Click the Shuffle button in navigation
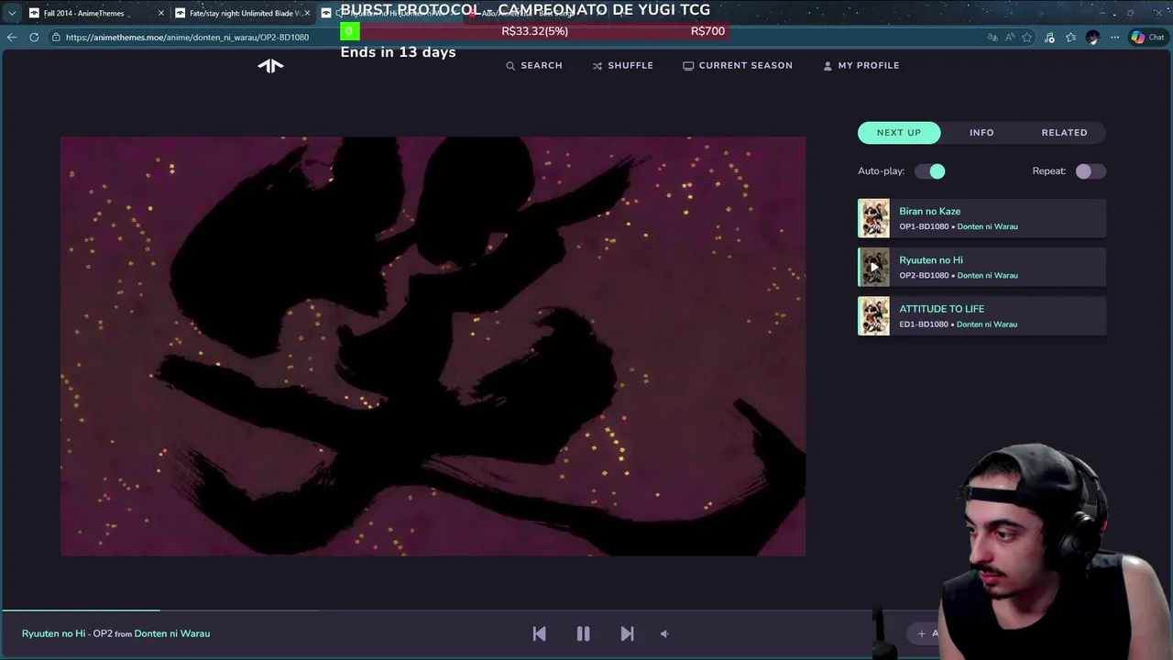Image resolution: width=1173 pixels, height=660 pixels. (x=622, y=65)
